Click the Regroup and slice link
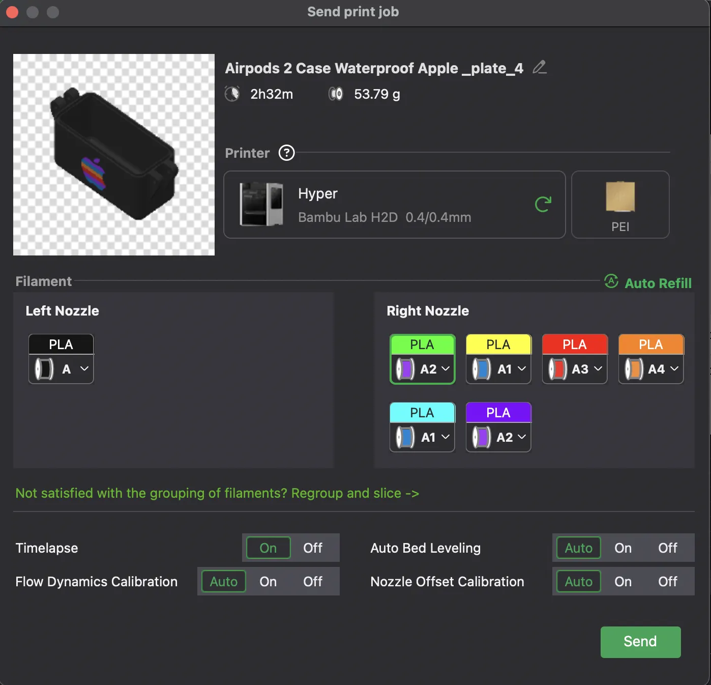The height and width of the screenshot is (685, 711). coord(355,493)
